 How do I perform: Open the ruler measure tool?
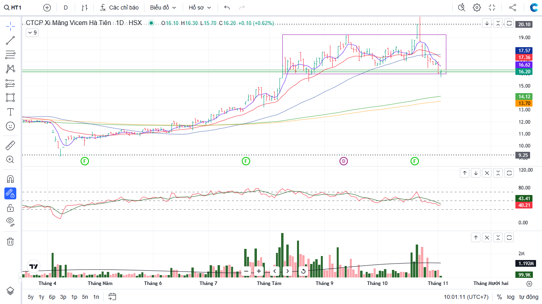pos(10,145)
